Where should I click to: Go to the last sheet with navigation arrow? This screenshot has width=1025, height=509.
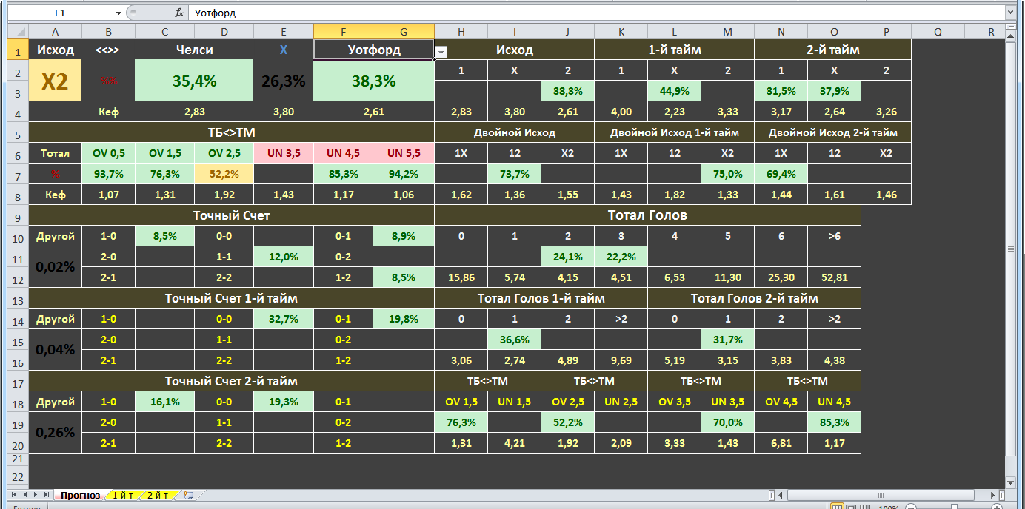pyautogui.click(x=47, y=495)
